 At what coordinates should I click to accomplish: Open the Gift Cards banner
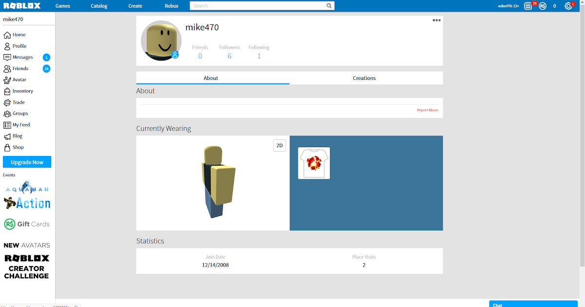[27, 224]
